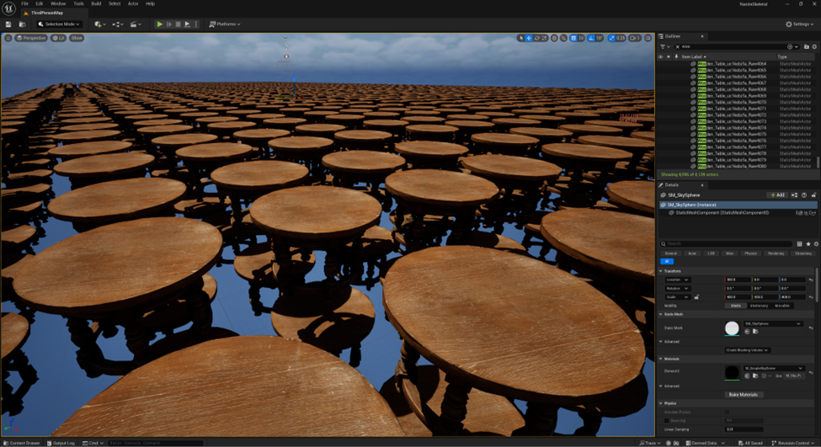
Task: Start Play in Editor with green play button
Action: pyautogui.click(x=160, y=24)
